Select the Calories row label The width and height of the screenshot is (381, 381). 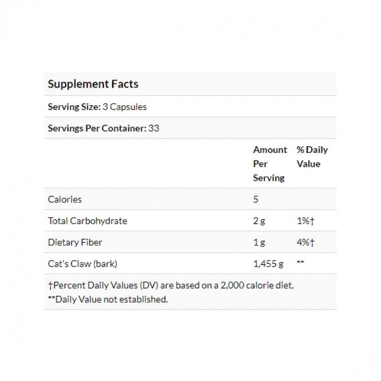tap(65, 199)
